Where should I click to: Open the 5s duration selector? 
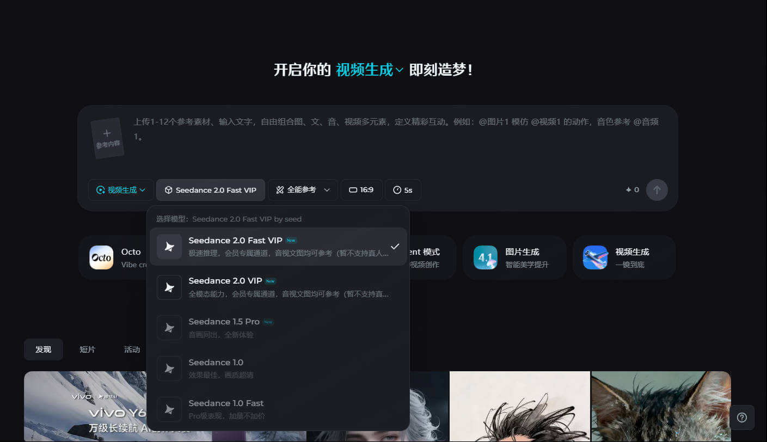(x=403, y=190)
